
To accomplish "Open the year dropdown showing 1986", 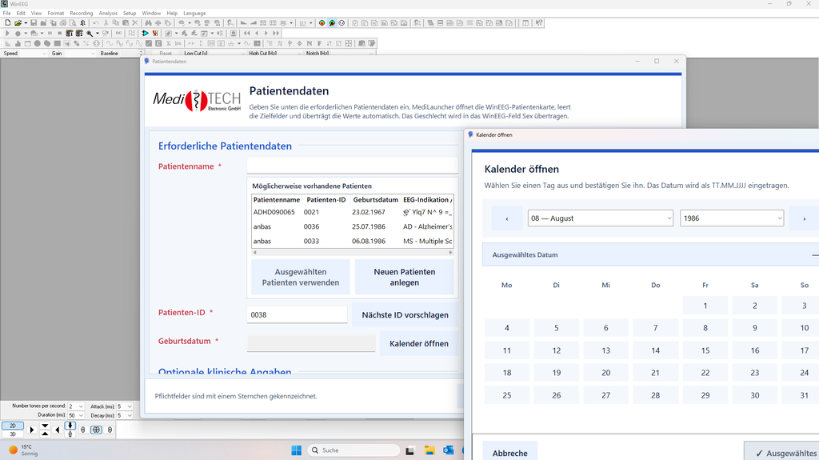I will (732, 218).
